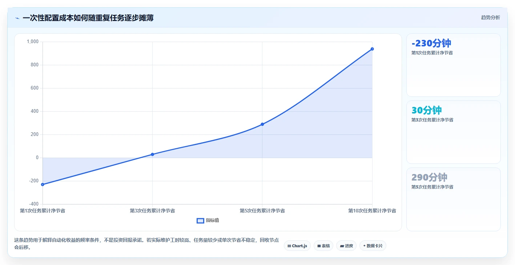Click the title 一次性配置成本如何随重复任务逐步摊薄
This screenshot has width=515, height=265.
coord(88,18)
